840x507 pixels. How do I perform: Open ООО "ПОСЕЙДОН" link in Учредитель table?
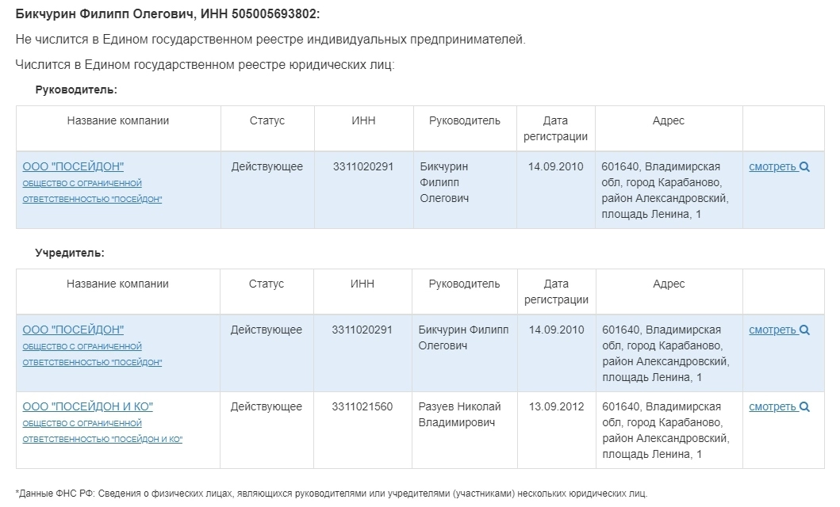(x=73, y=330)
